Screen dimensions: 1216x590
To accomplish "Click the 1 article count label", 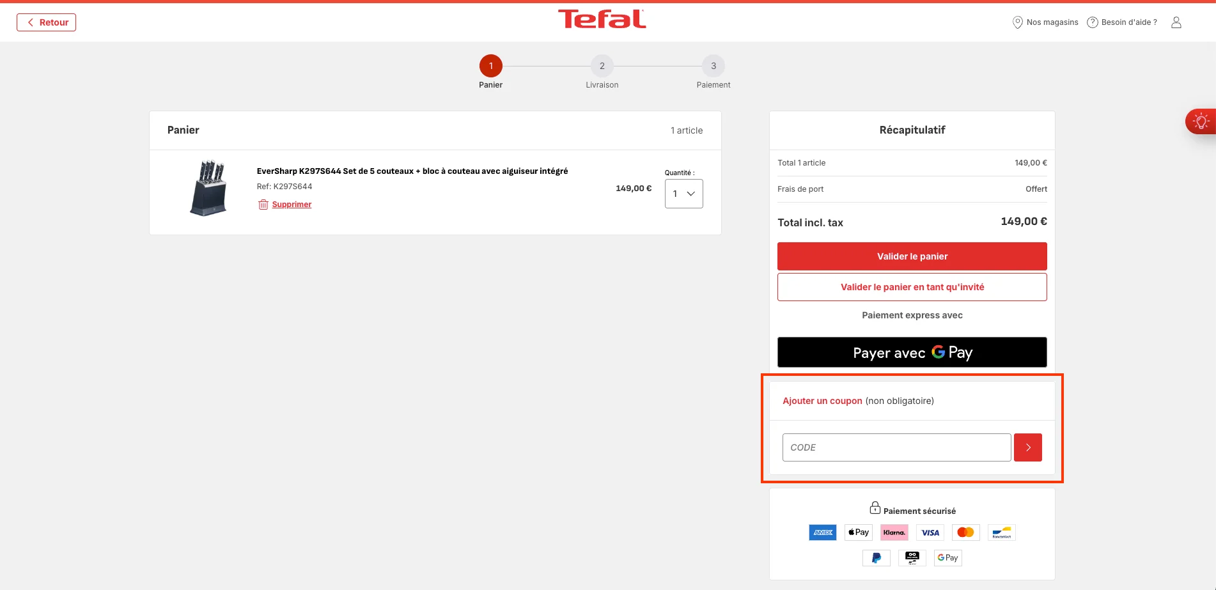I will (x=686, y=130).
